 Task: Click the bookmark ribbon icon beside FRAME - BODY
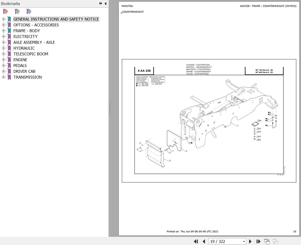pos(9,31)
